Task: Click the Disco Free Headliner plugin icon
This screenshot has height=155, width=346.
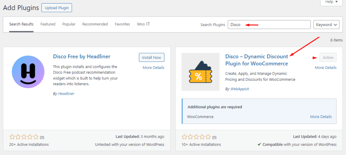Action: pos(28,72)
